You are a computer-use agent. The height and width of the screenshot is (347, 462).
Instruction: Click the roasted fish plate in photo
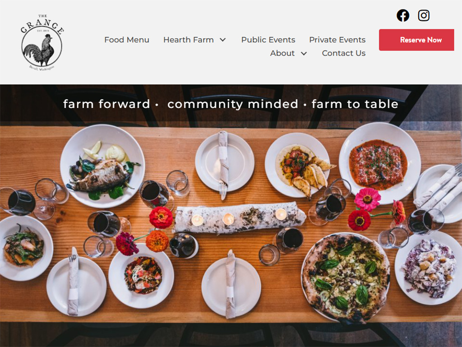(102, 166)
